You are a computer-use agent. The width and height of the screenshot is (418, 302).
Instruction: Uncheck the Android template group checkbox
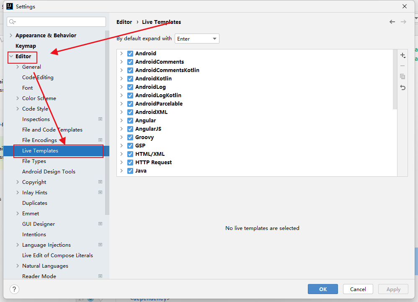coord(130,54)
